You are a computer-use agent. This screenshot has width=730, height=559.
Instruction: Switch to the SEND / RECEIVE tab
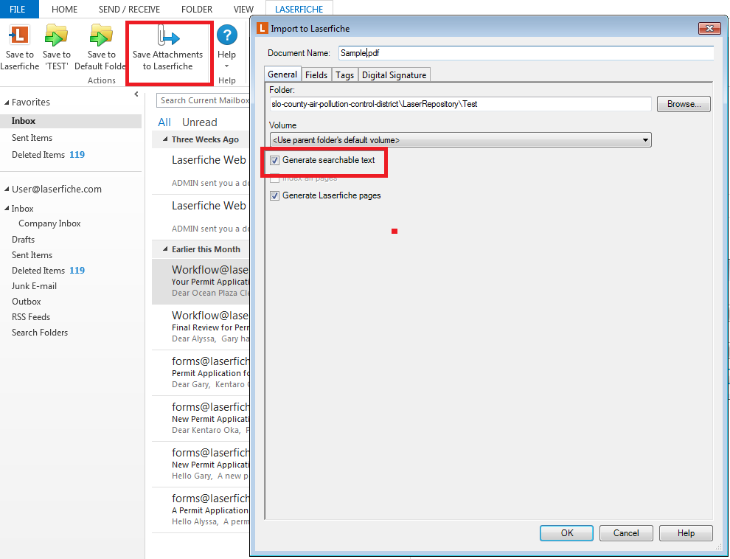click(129, 10)
